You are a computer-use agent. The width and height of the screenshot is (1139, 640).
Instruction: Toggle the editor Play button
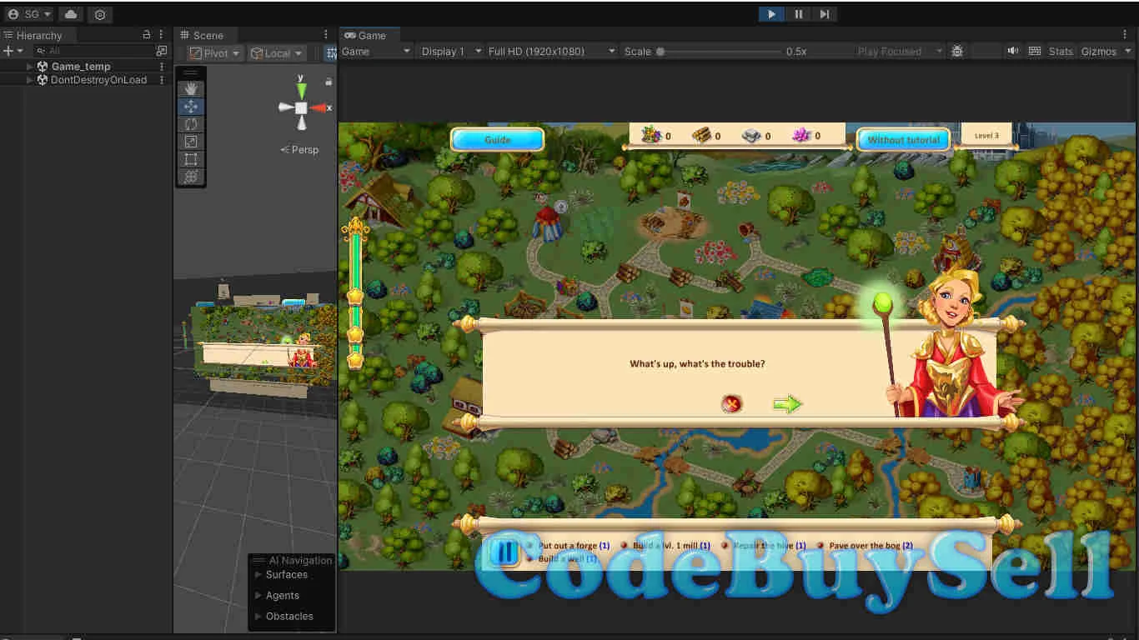coord(771,14)
